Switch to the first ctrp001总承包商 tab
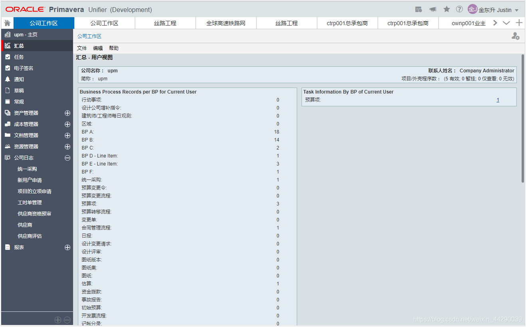526x327 pixels. tap(347, 23)
